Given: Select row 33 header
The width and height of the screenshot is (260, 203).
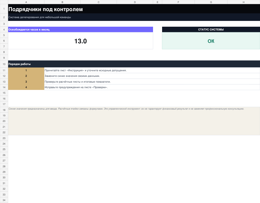Looking at the screenshot, I should [x=4, y=194].
